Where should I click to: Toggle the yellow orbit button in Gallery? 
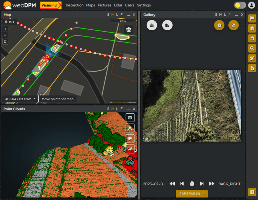[x=219, y=25]
